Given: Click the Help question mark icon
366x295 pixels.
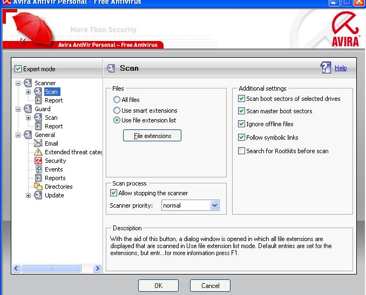Looking at the screenshot, I should point(326,67).
